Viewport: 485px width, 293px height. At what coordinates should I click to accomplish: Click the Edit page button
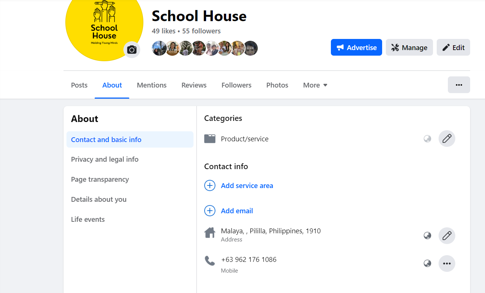(x=453, y=47)
